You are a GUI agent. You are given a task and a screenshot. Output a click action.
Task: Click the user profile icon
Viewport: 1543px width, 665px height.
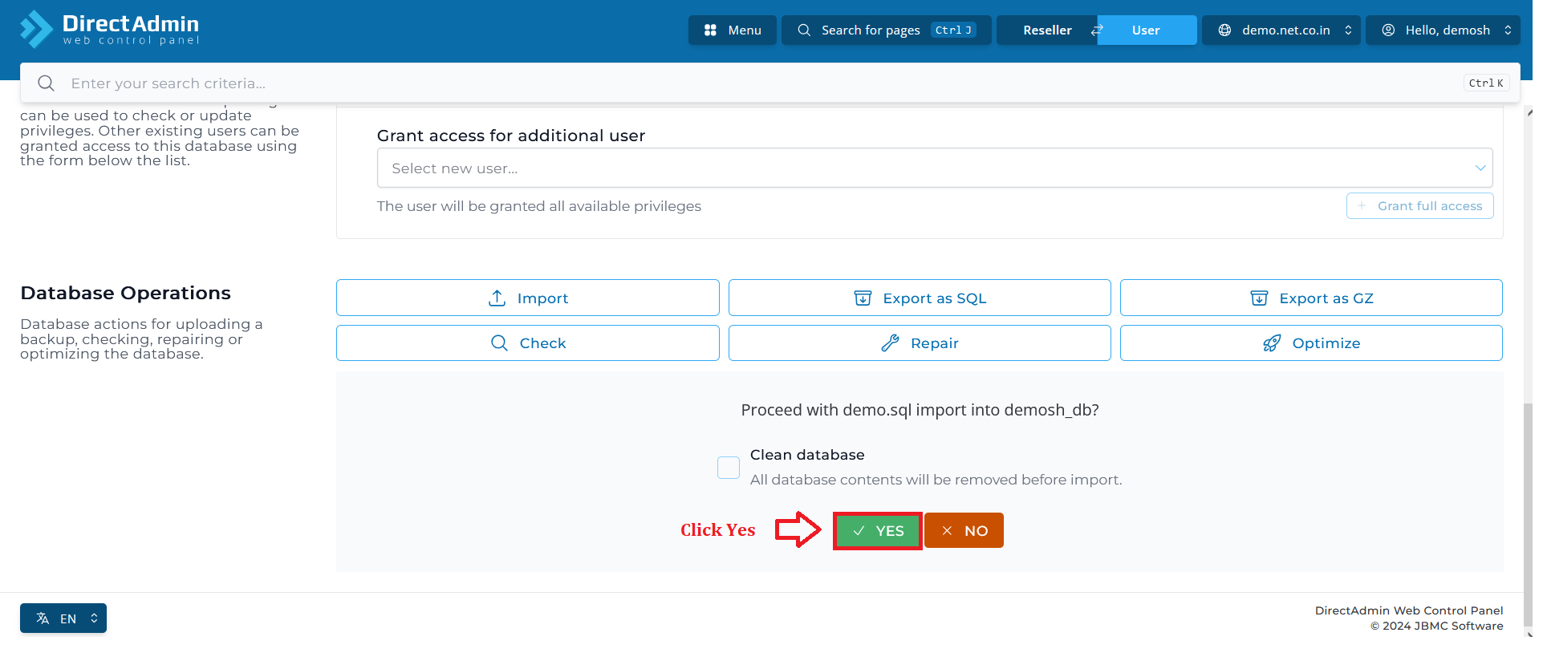tap(1388, 30)
